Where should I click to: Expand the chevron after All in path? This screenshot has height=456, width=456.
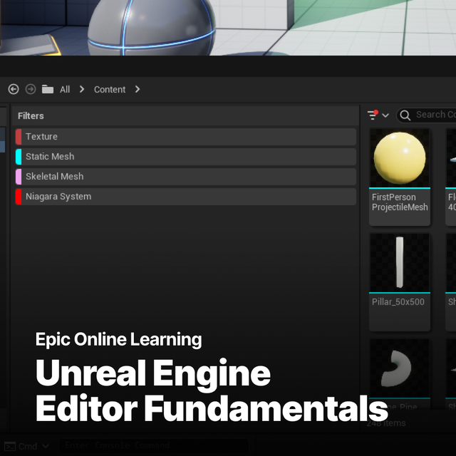pos(82,89)
